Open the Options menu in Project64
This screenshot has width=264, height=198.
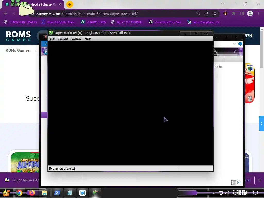(76, 39)
